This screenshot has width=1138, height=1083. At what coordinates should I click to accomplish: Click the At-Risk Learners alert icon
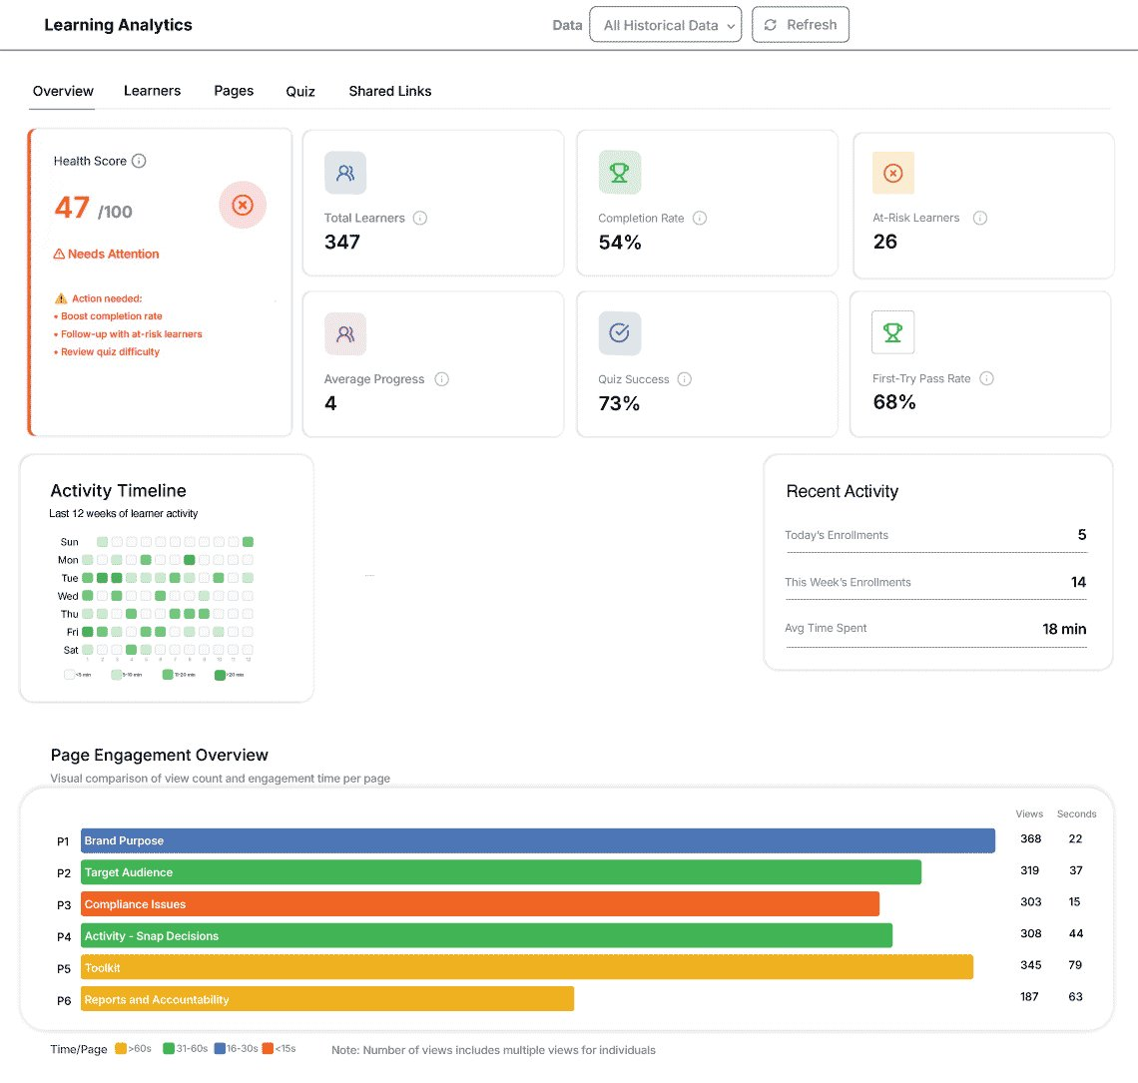[892, 172]
